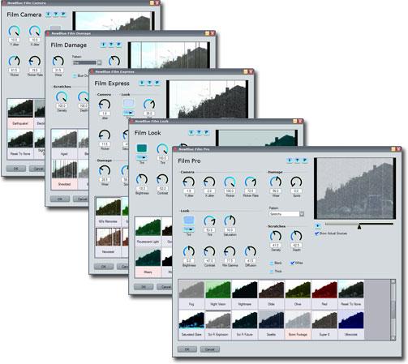Click the help (?) button in Film Damage window
This screenshot has width=408, height=364.
click(x=111, y=45)
